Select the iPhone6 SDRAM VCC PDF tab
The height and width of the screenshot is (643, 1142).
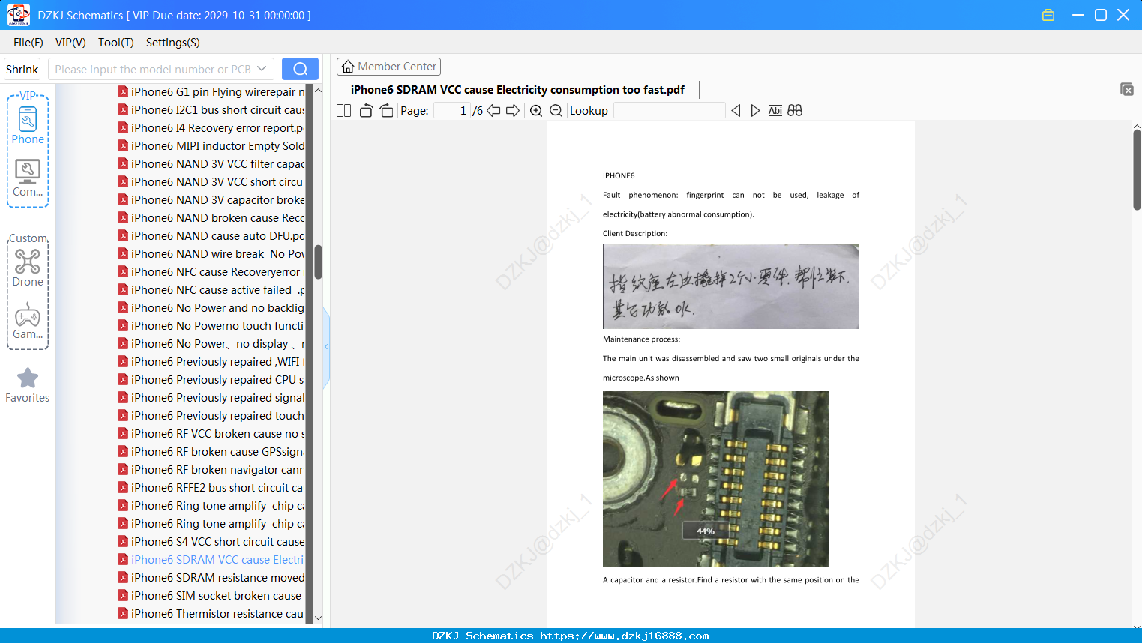517,90
